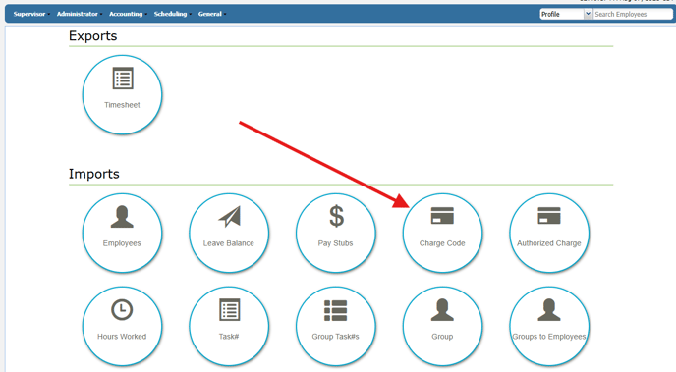Image resolution: width=676 pixels, height=372 pixels.
Task: Open the Scheduling menu
Action: point(173,14)
